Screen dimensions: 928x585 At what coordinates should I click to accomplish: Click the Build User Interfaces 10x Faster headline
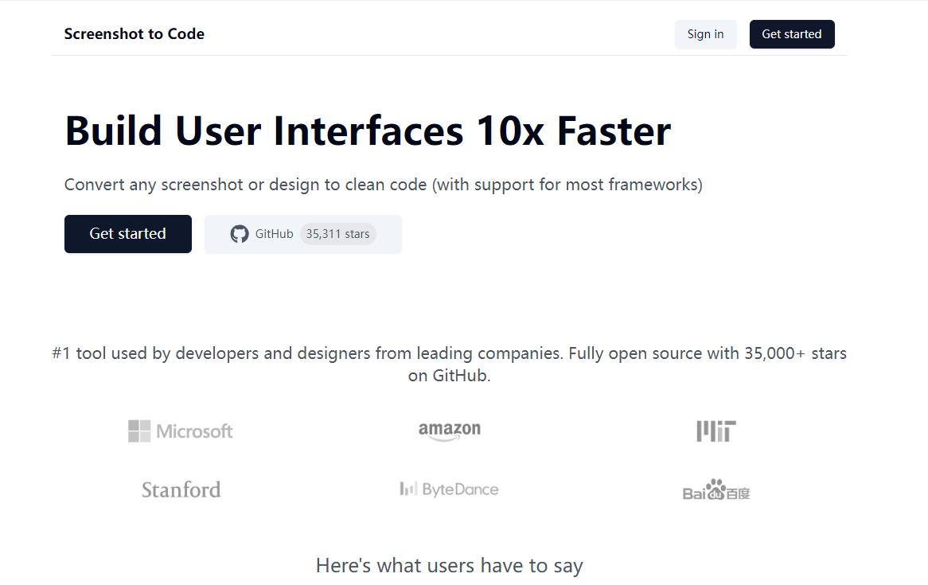tap(368, 131)
